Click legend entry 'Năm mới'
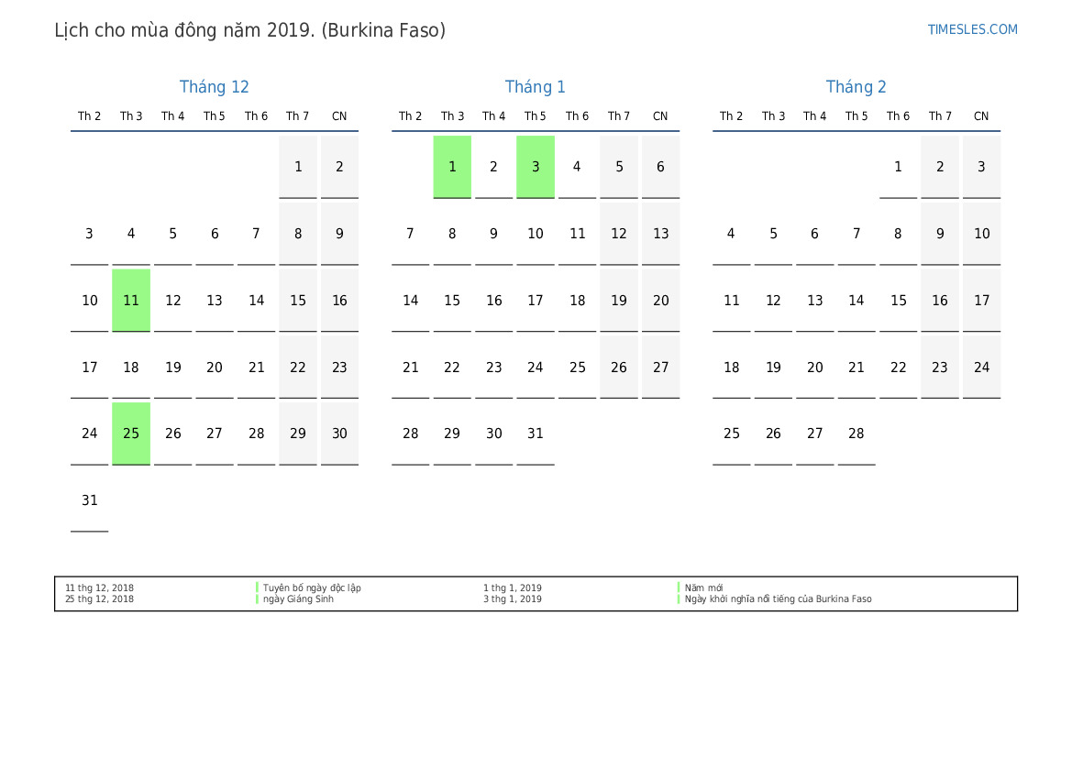 point(703,588)
